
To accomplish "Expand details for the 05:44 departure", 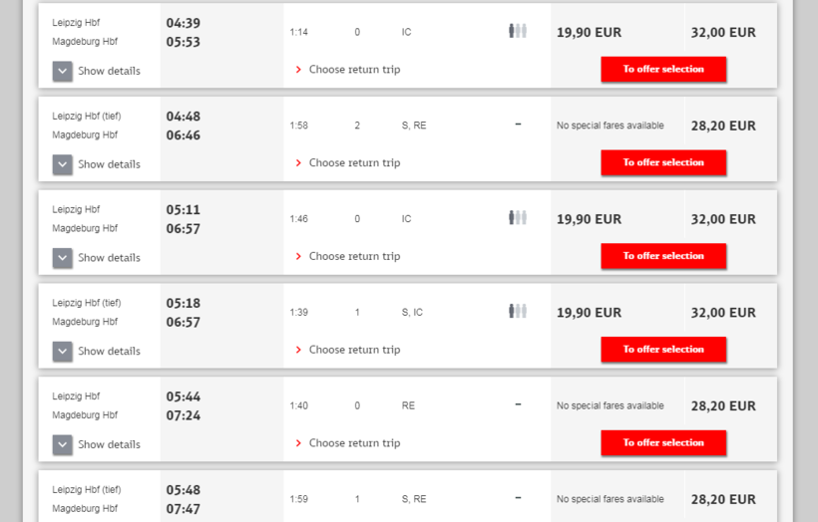I will [x=63, y=444].
